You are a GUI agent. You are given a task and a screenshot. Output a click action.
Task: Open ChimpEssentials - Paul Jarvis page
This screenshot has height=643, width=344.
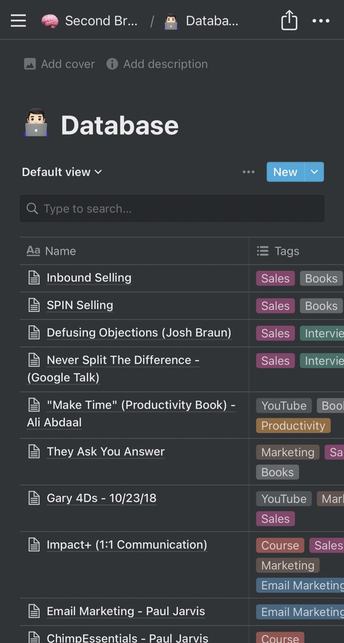coord(128,638)
